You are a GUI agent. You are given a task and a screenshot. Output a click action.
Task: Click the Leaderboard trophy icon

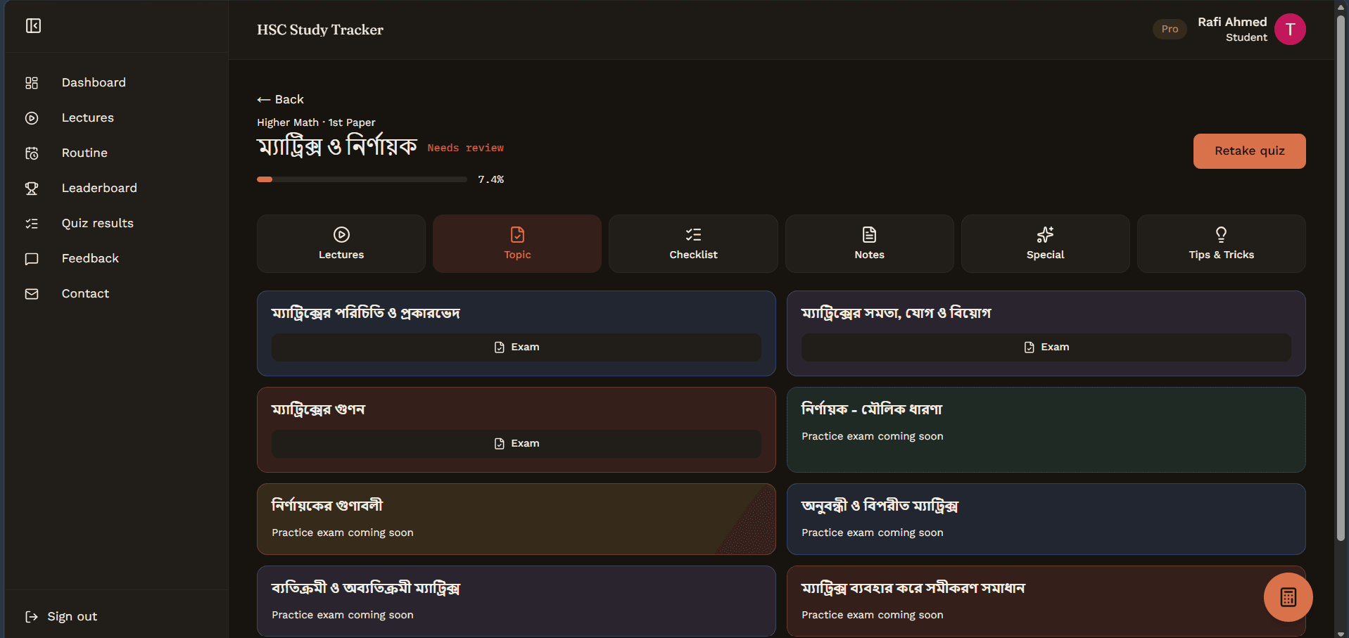point(32,189)
